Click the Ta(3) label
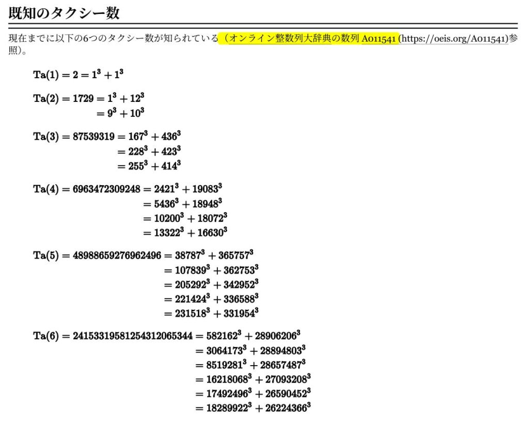Image resolution: width=529 pixels, height=421 pixels. coord(46,137)
